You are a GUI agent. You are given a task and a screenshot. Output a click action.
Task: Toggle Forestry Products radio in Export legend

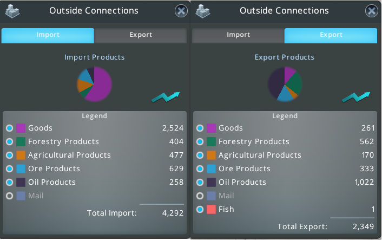(200, 142)
